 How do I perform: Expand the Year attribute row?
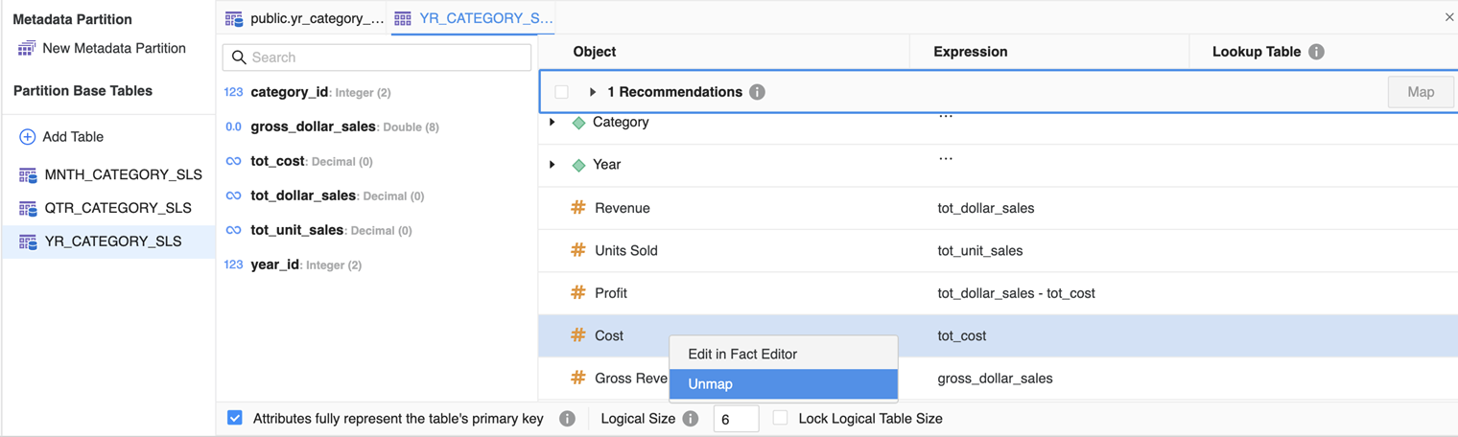click(553, 165)
